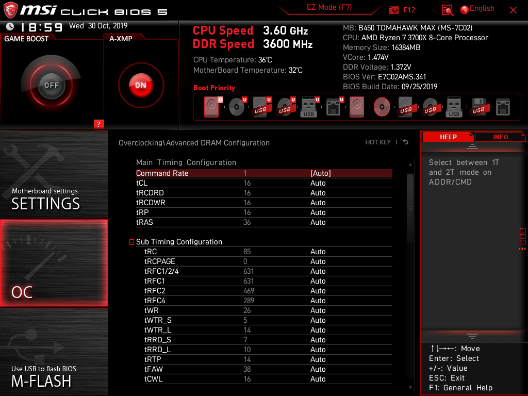This screenshot has width=528, height=396.
Task: Open the tCL Auto value field
Action: [318, 183]
